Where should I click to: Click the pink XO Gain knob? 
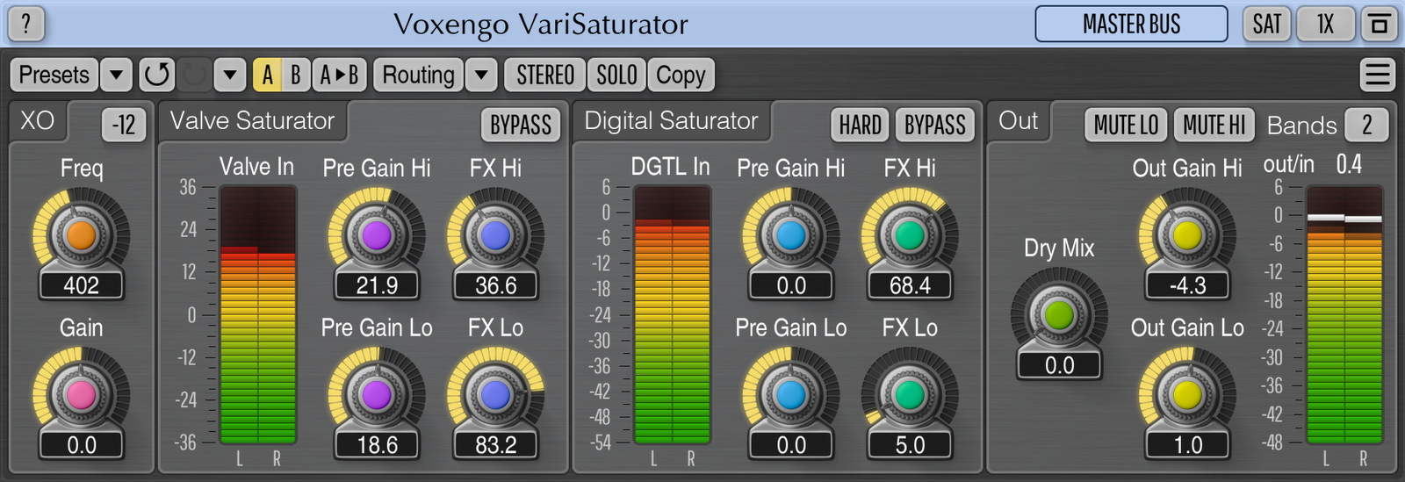click(x=81, y=395)
